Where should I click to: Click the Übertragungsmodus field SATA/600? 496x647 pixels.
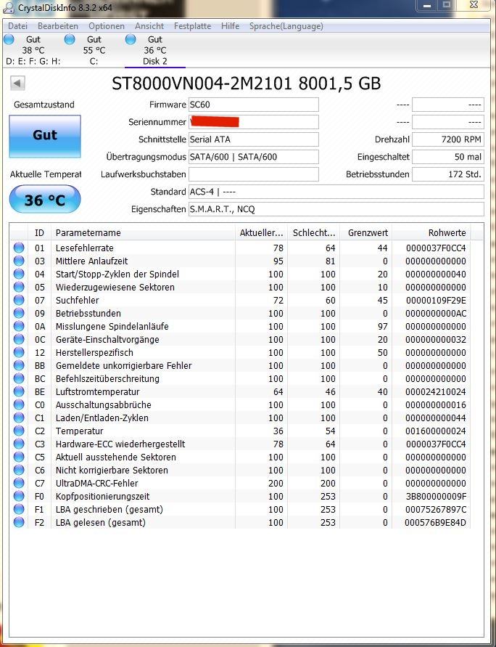pyautogui.click(x=253, y=157)
